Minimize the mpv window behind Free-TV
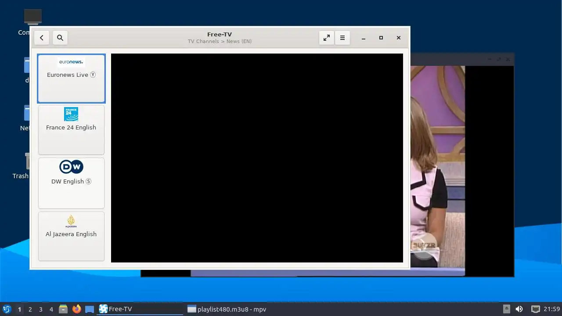Viewport: 562px width, 316px height. (490, 59)
